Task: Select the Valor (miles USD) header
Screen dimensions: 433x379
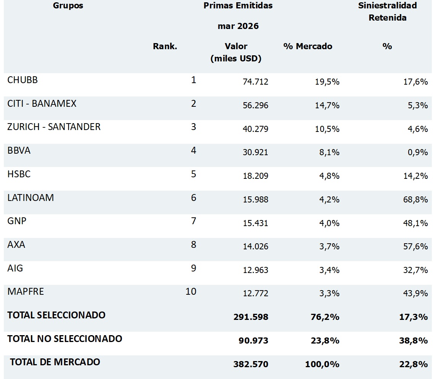Action: point(236,53)
